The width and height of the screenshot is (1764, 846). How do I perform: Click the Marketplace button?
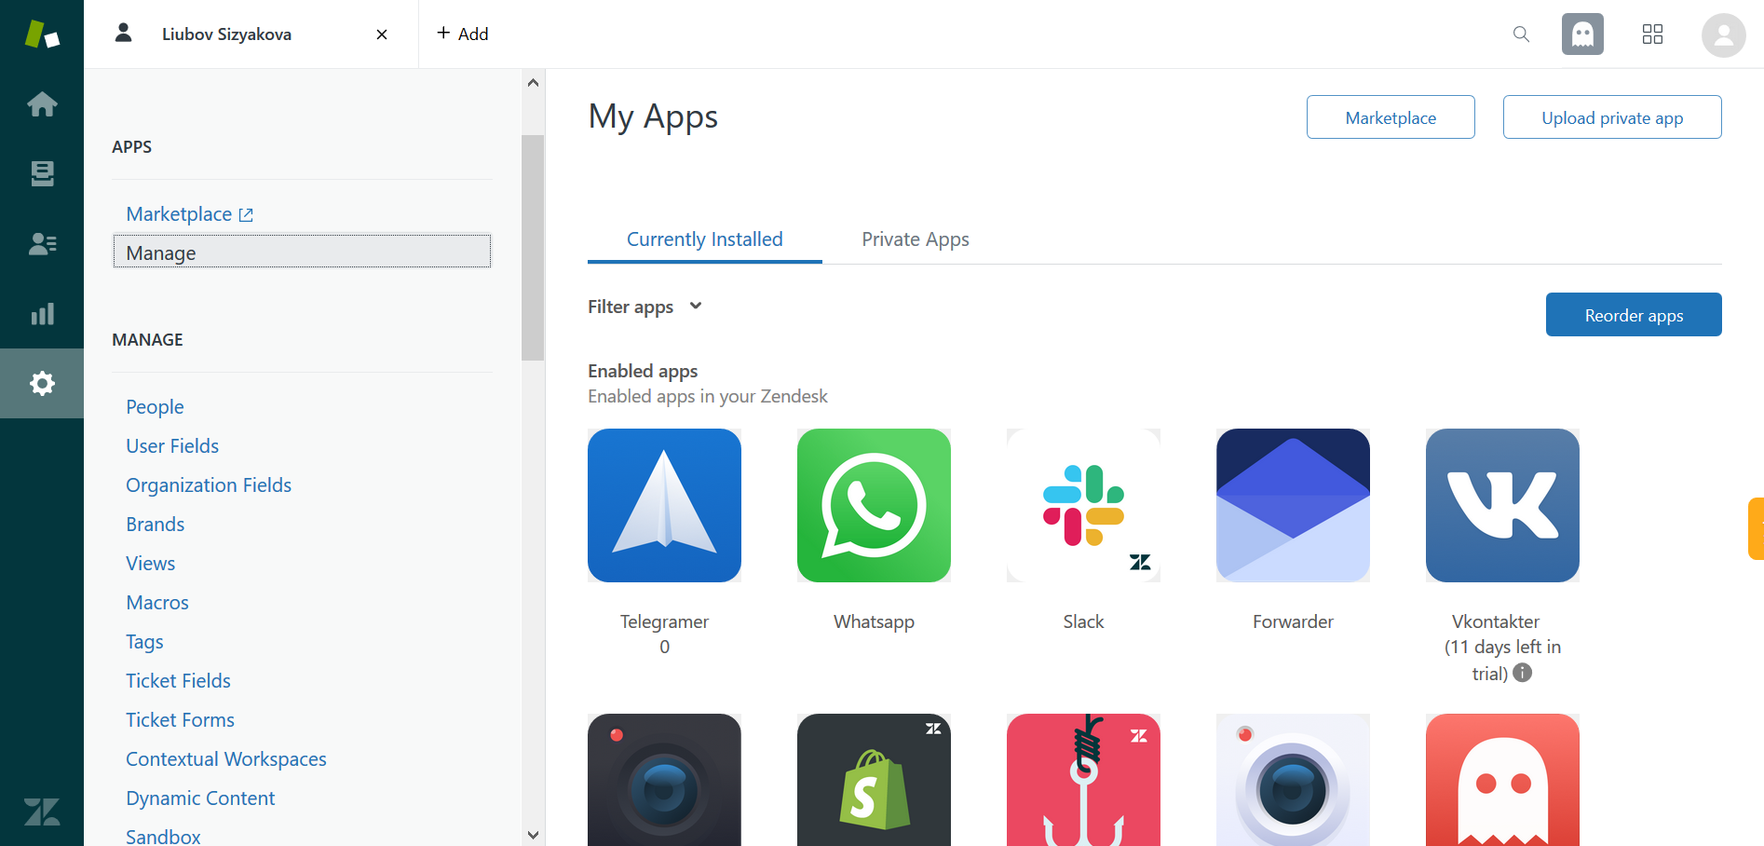click(1391, 117)
